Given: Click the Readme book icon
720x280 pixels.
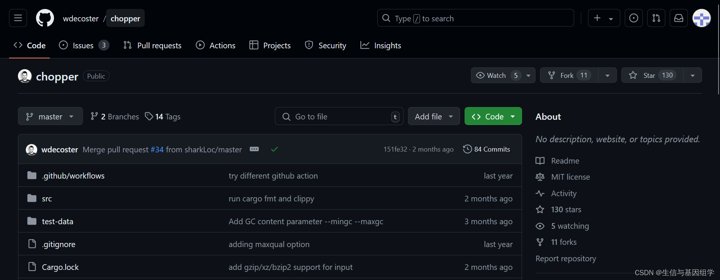Looking at the screenshot, I should [x=540, y=161].
